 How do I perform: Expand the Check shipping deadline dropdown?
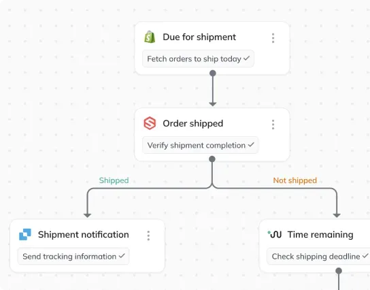pyautogui.click(x=318, y=256)
